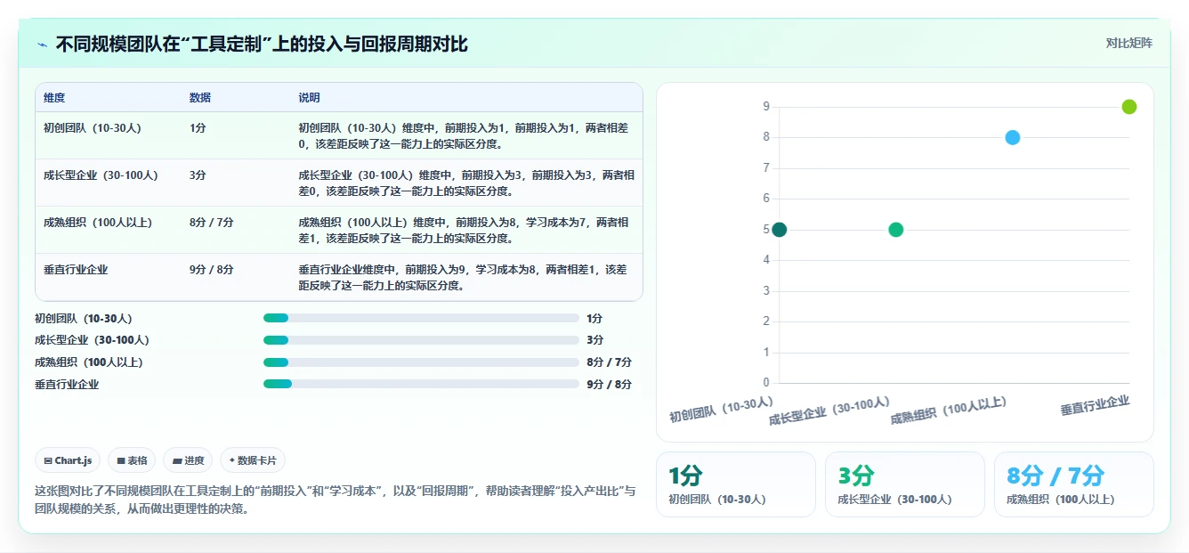This screenshot has height=553, width=1189.
Task: Click the chart x-axis label 初创团队（10-30人）
Action: coord(722,410)
